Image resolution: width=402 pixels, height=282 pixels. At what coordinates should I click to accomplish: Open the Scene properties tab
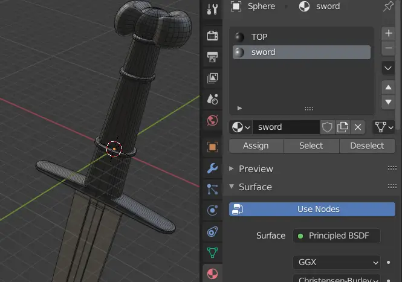212,99
